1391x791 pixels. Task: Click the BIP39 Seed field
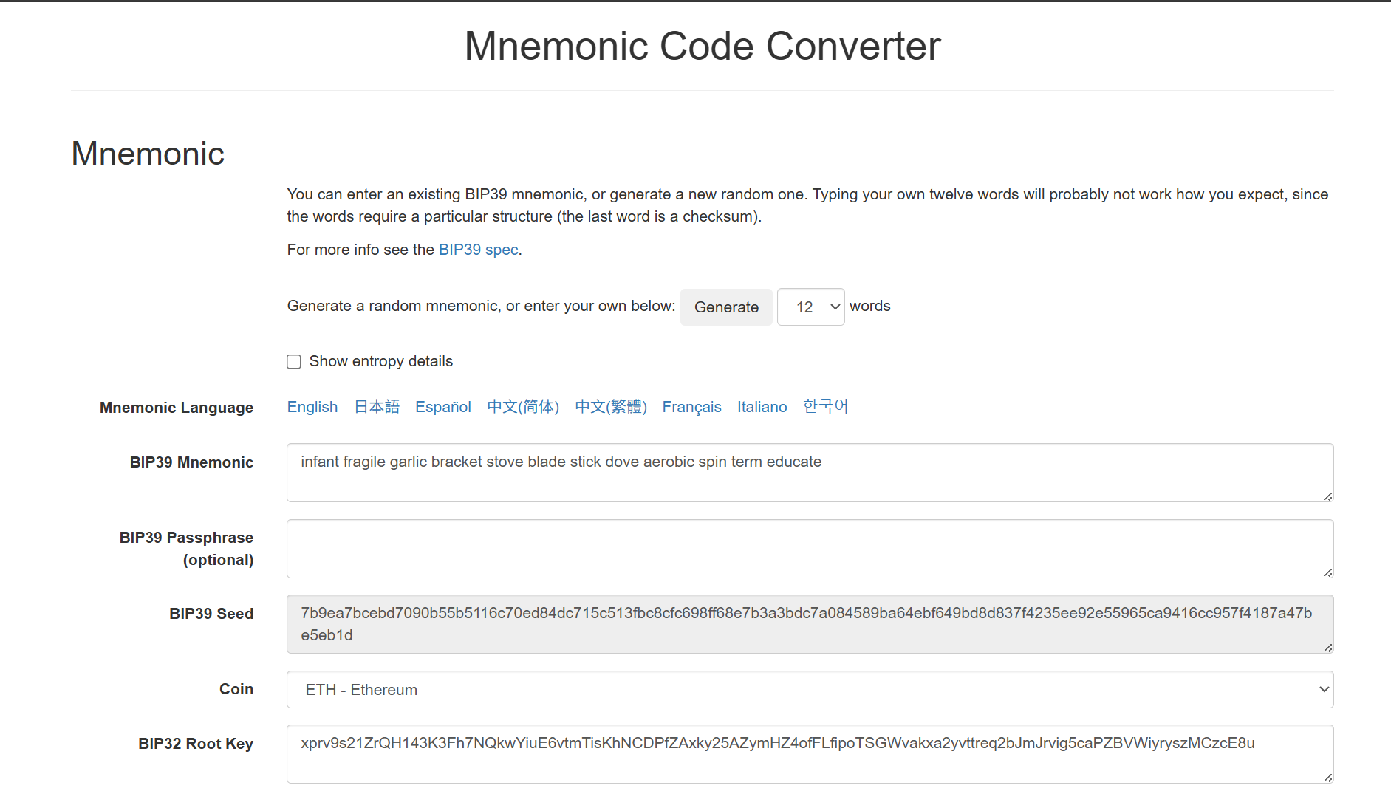tap(809, 624)
